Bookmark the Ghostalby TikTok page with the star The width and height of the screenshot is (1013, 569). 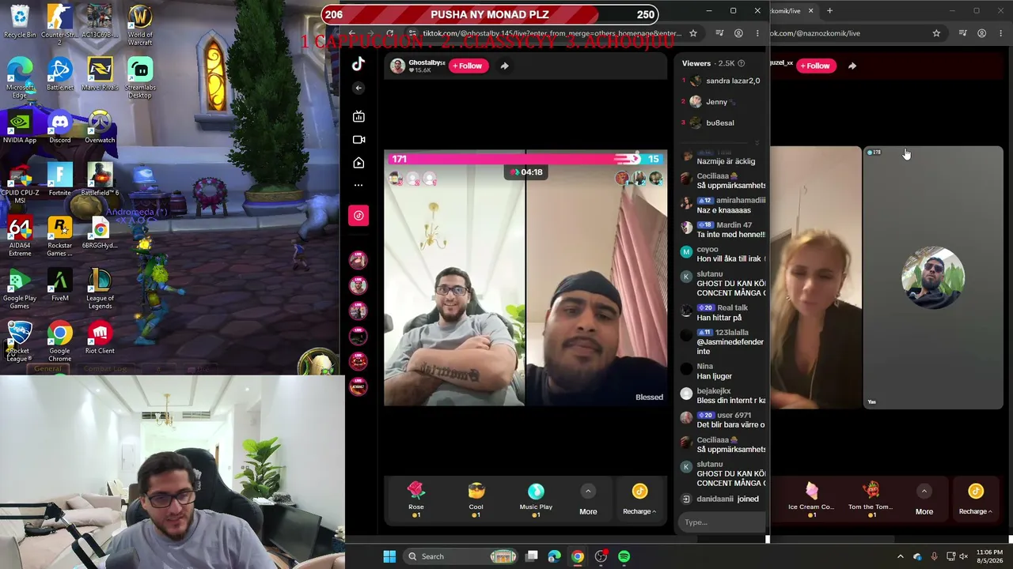(693, 33)
